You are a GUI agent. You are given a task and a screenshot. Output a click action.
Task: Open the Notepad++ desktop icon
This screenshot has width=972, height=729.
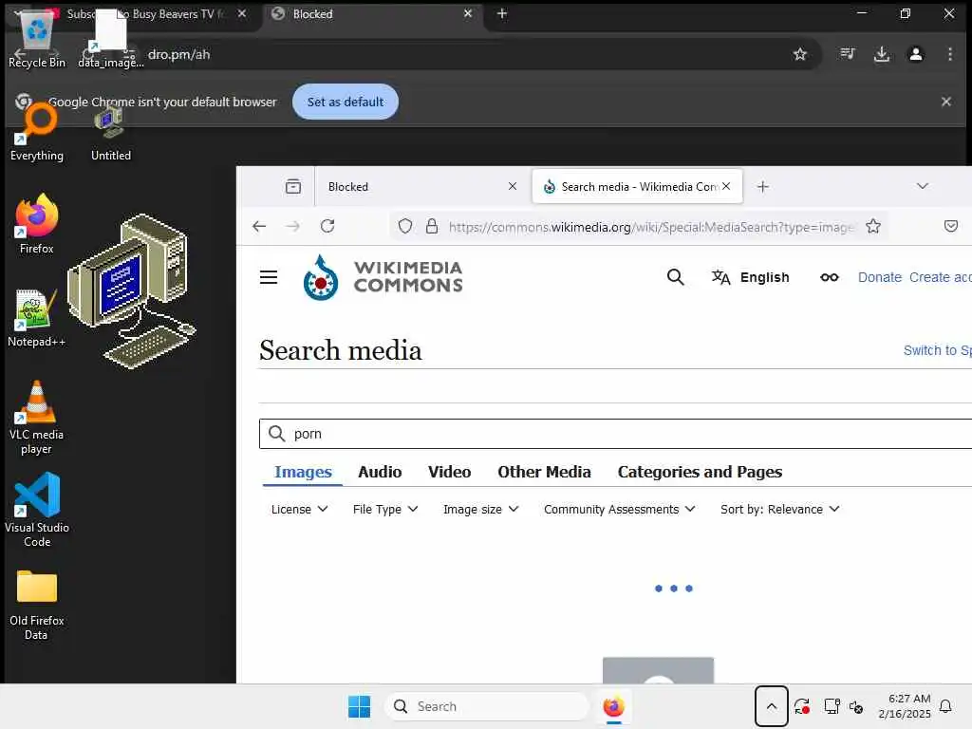pyautogui.click(x=36, y=318)
